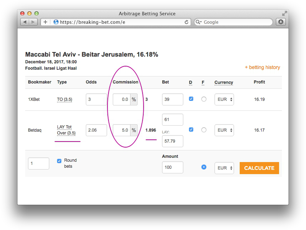This screenshot has height=230, width=306.
Task: Click the browser back arrow button
Action: [x=24, y=22]
